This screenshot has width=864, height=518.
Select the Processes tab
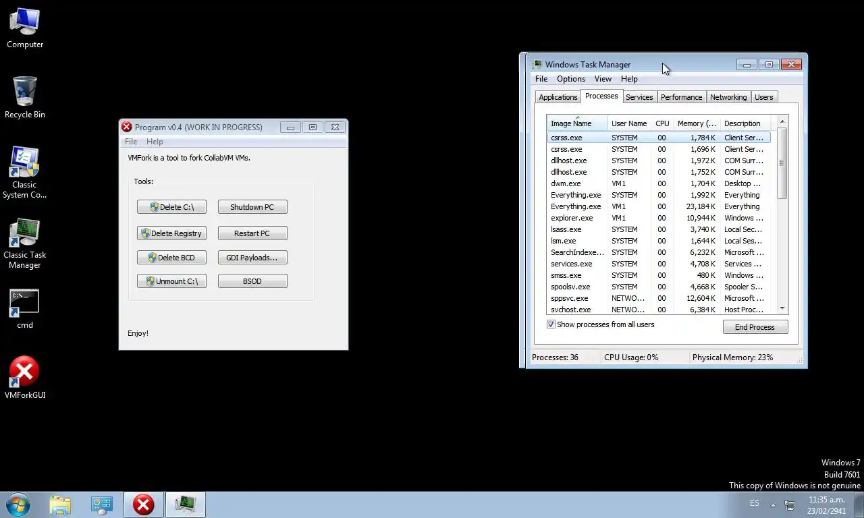click(x=601, y=96)
